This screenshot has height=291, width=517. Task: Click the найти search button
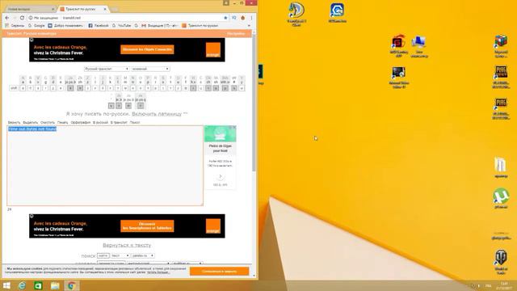pyautogui.click(x=103, y=255)
